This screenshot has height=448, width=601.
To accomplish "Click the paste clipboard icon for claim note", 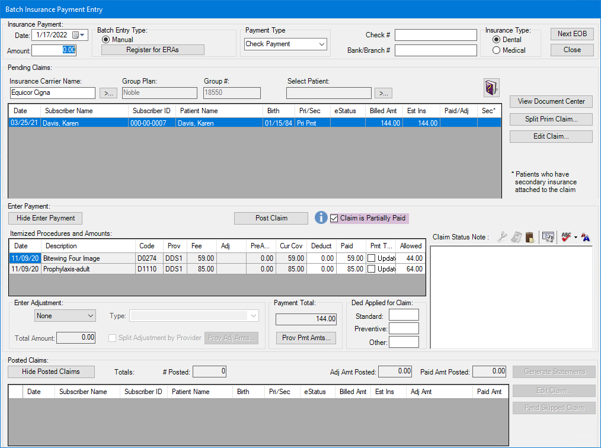I will (x=529, y=237).
